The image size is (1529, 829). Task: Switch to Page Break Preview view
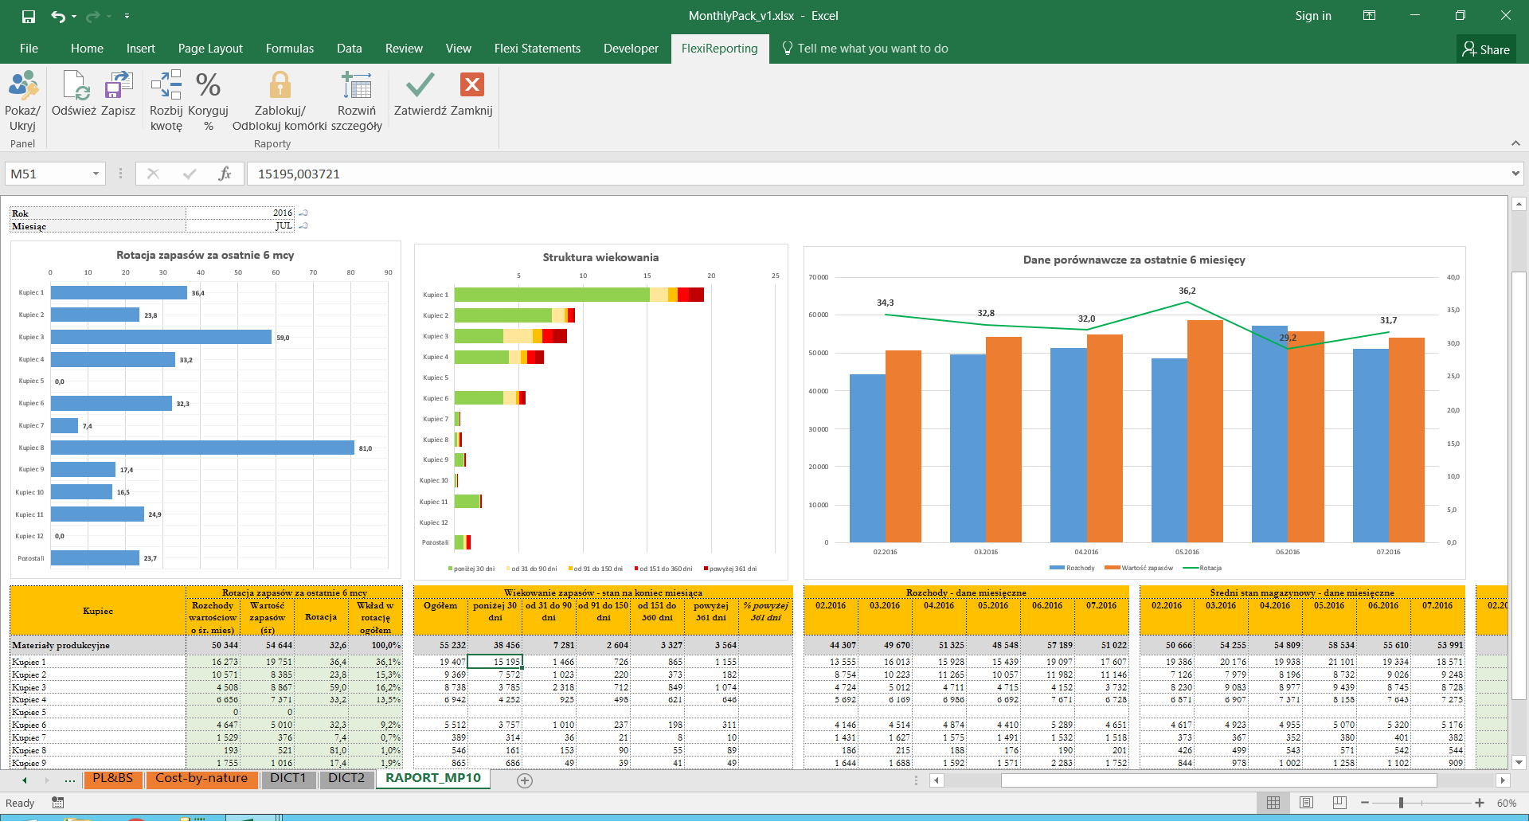tap(1339, 803)
